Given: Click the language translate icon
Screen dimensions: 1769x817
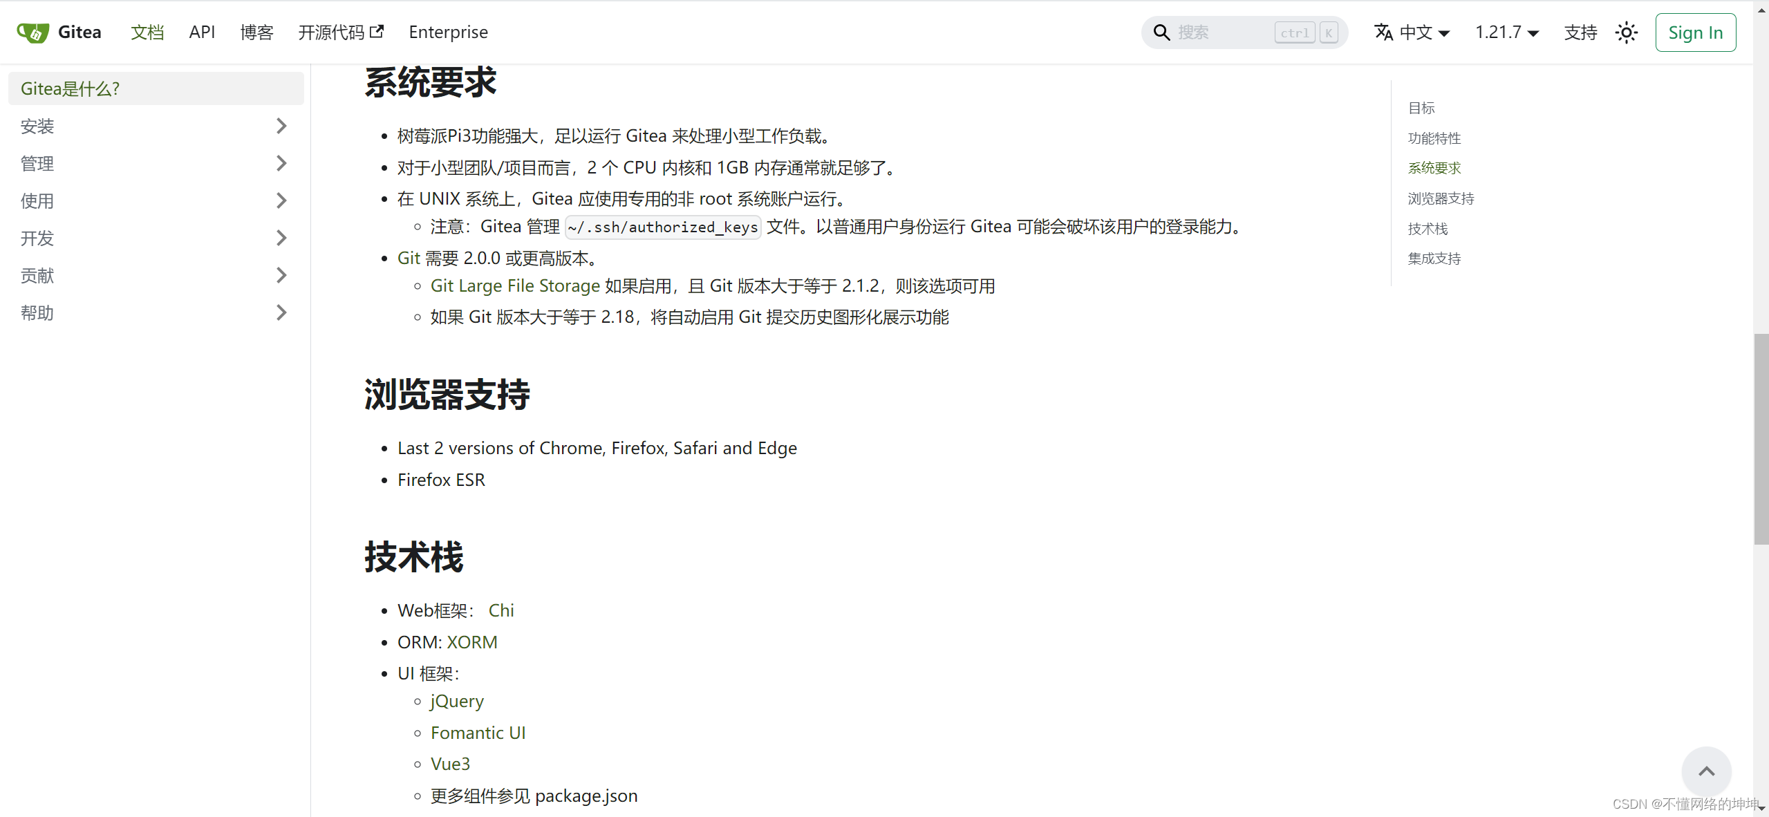Looking at the screenshot, I should [x=1383, y=32].
